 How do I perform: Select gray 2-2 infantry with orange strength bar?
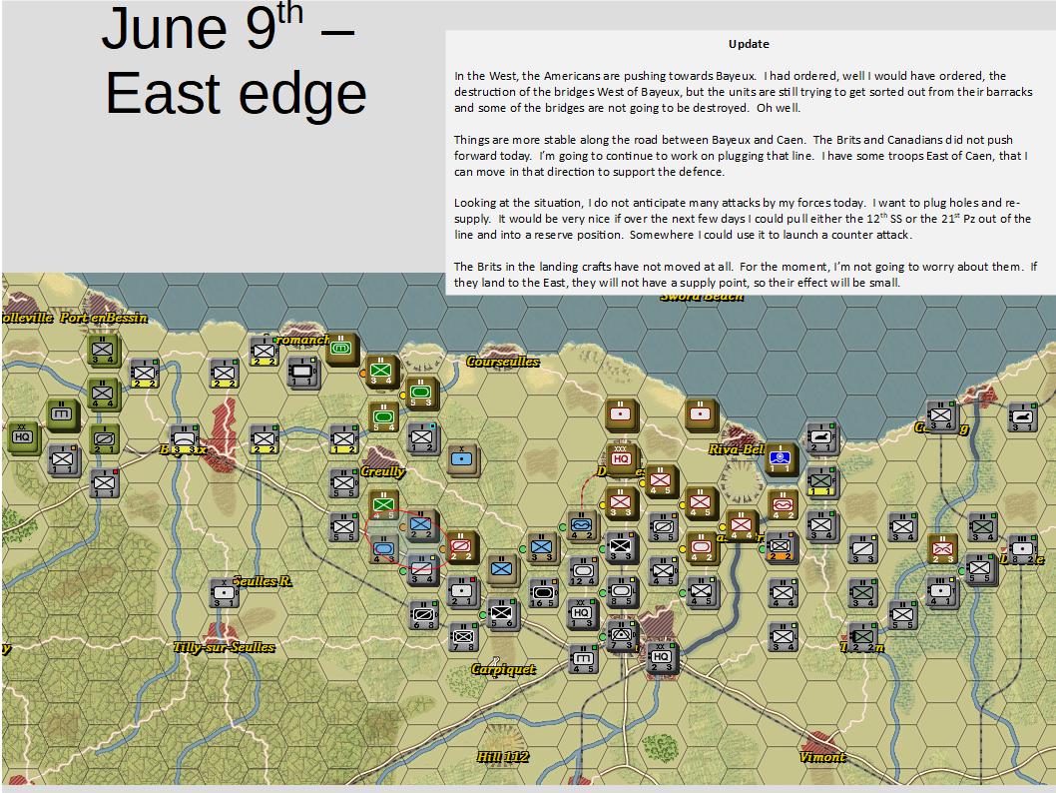point(782,547)
